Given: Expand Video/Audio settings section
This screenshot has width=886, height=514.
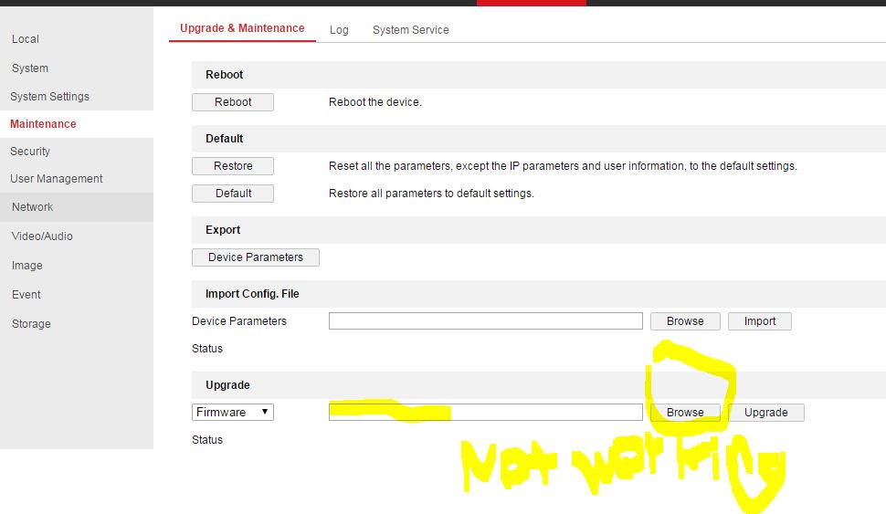Looking at the screenshot, I should pyautogui.click(x=42, y=236).
